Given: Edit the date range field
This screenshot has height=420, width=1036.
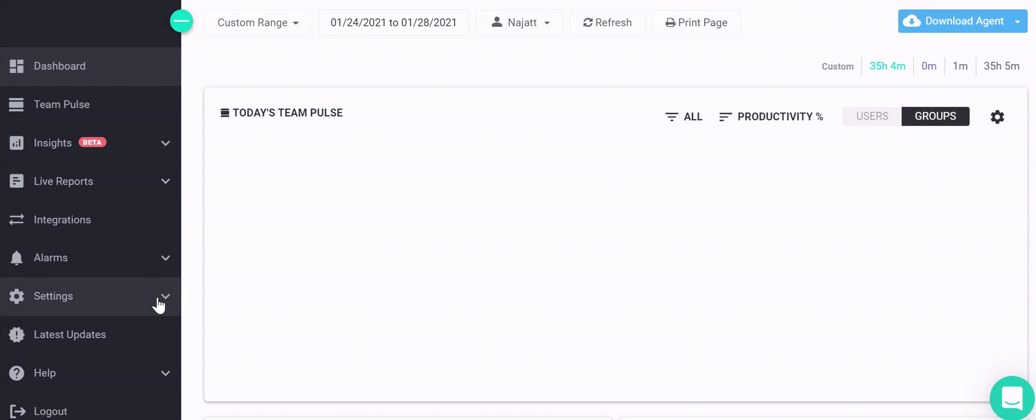Looking at the screenshot, I should pos(394,23).
